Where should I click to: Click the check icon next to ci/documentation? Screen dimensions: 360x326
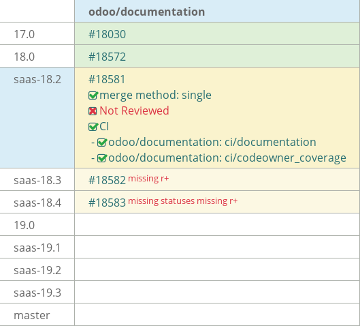[x=102, y=143]
